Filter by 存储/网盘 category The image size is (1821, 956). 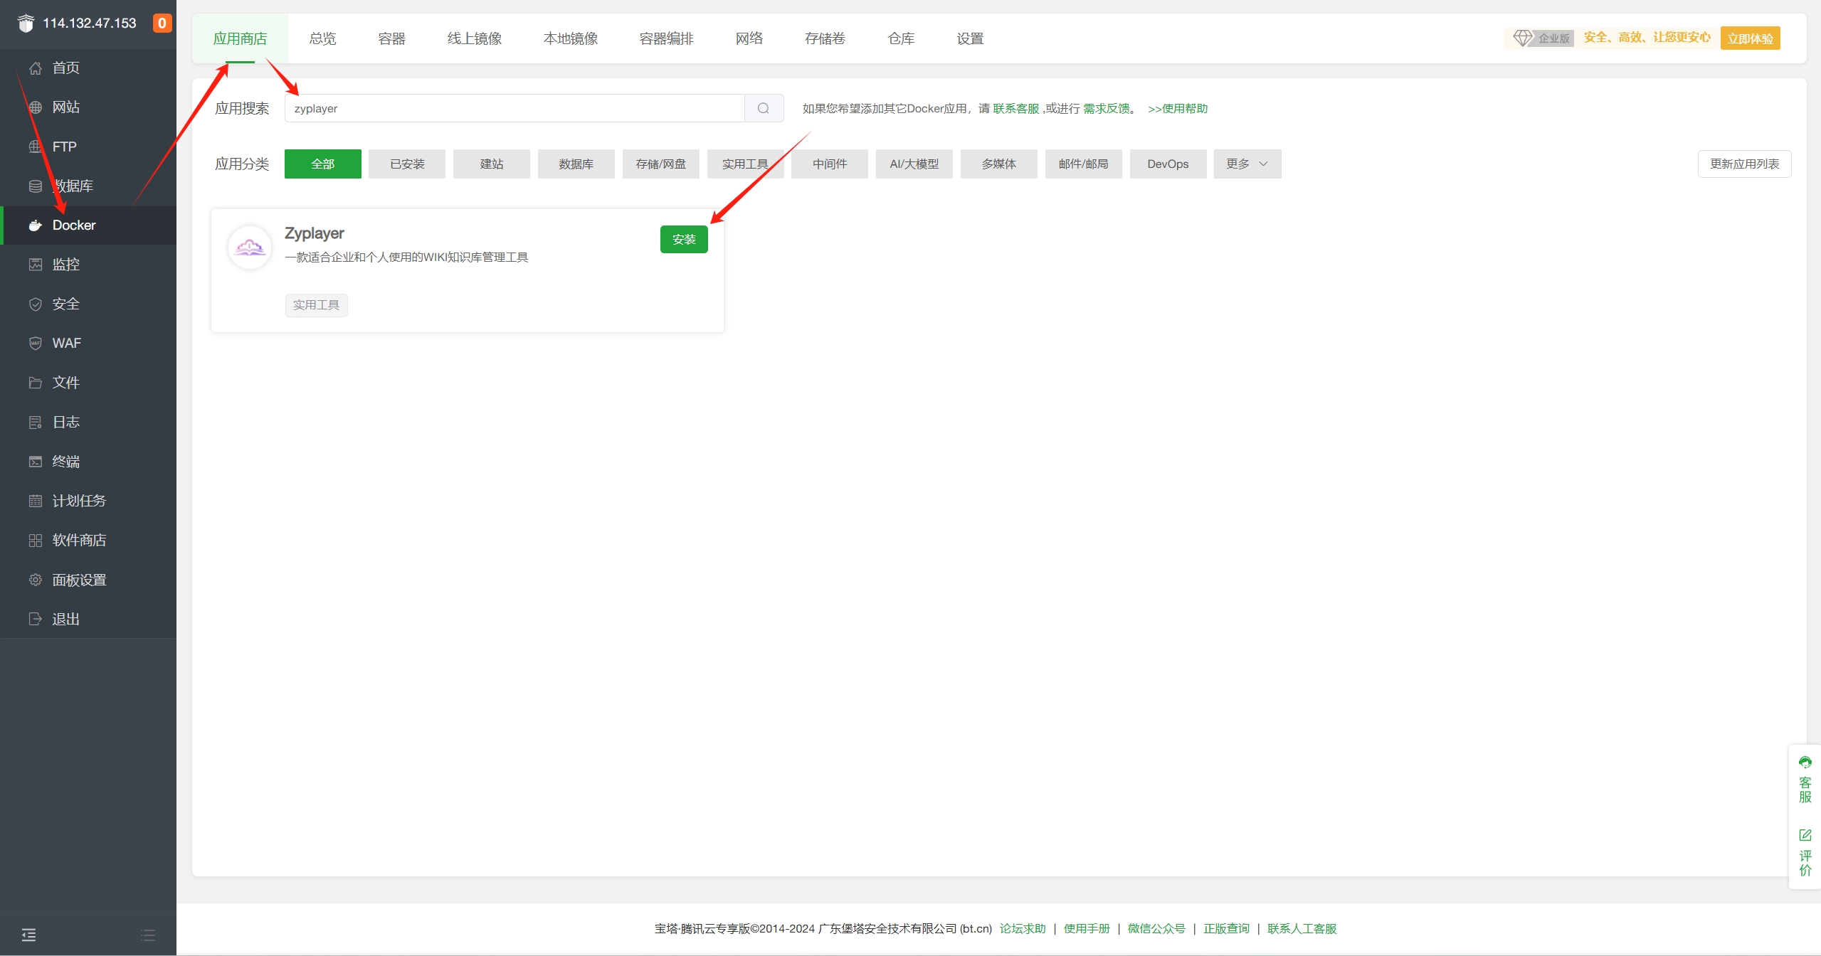point(660,164)
